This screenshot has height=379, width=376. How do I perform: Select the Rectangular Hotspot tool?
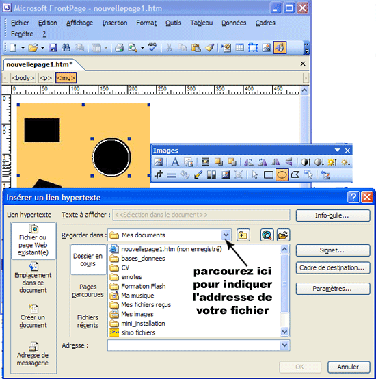coord(268,174)
